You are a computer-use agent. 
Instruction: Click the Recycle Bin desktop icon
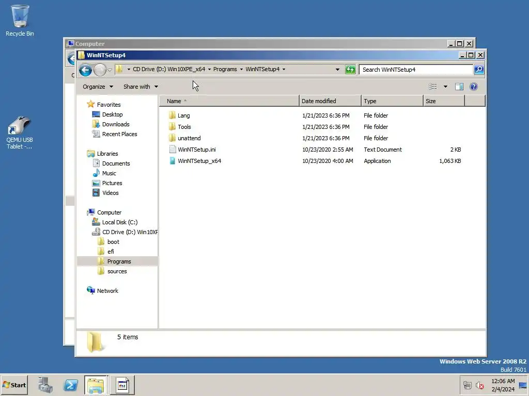20,21
